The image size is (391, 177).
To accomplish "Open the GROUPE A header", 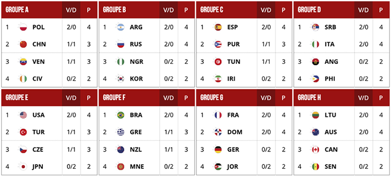I will point(17,10).
